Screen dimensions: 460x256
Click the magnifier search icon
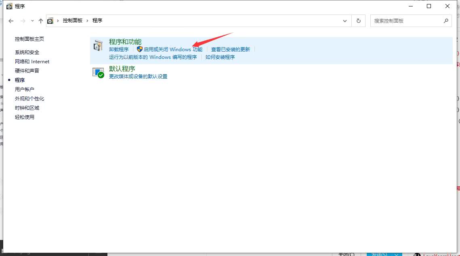click(446, 21)
